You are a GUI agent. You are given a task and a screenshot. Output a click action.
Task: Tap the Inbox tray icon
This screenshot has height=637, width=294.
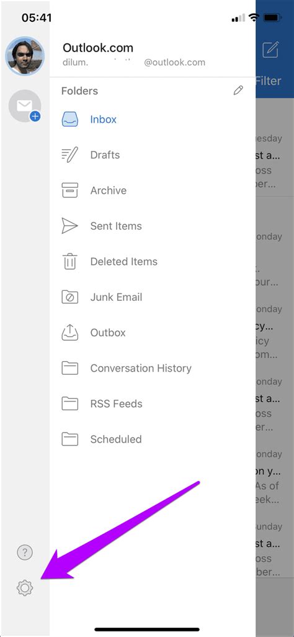69,119
